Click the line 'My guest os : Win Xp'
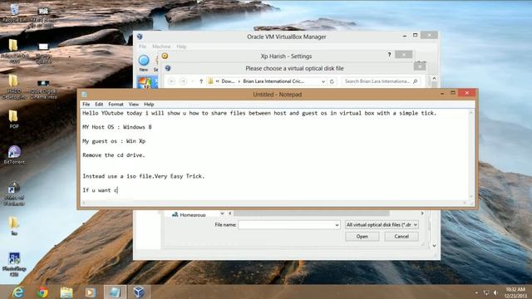532x299 pixels. (x=114, y=141)
